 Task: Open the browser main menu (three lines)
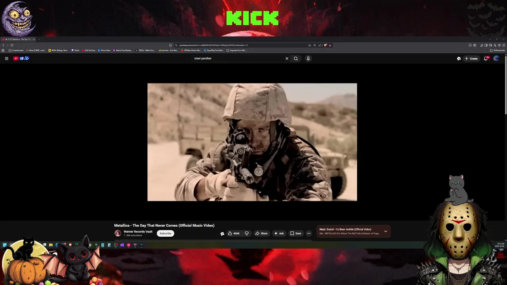(x=503, y=45)
